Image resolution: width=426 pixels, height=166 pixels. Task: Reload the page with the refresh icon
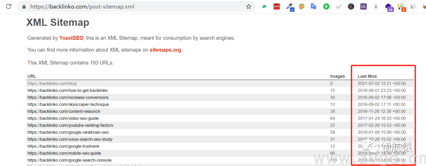(8, 7)
